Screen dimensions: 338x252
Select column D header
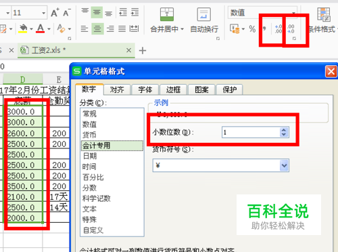click(x=22, y=79)
